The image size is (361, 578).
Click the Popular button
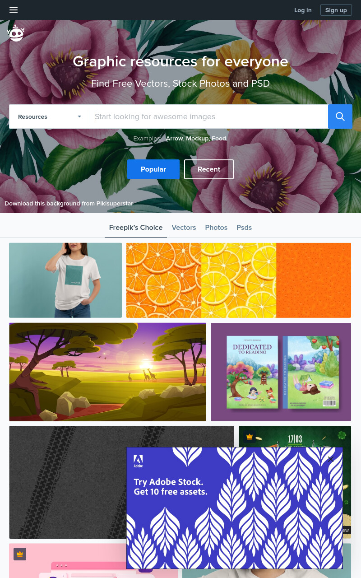point(153,169)
